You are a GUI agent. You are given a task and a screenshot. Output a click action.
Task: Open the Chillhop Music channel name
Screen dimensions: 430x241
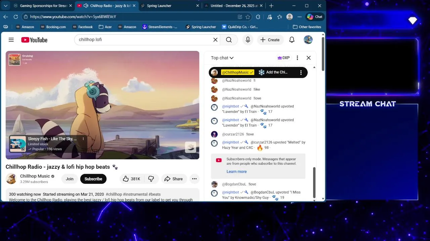tap(35, 176)
